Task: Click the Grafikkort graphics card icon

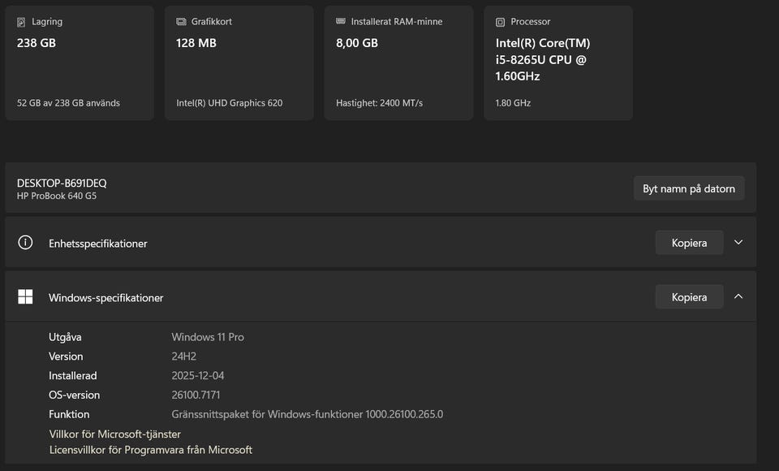Action: 181,22
